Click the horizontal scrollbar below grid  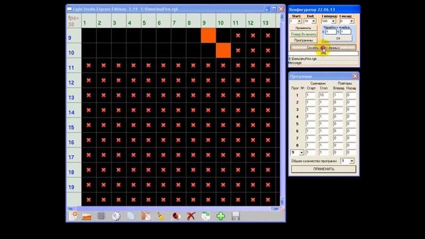173,208
